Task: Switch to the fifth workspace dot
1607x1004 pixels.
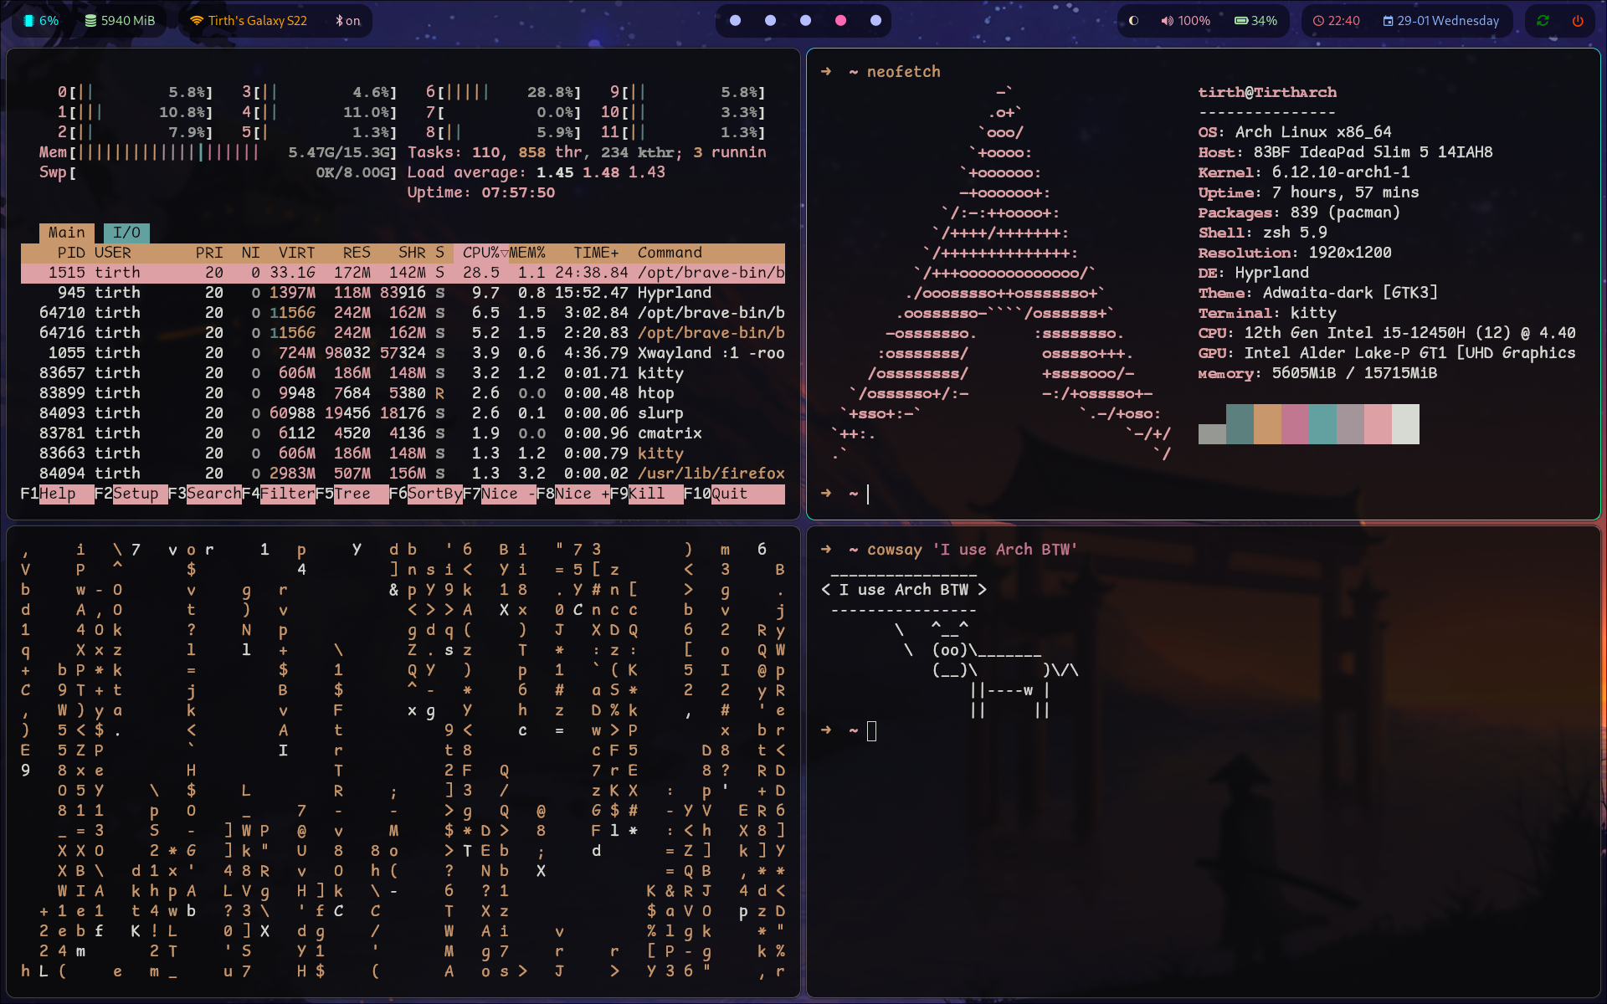Action: 875,21
